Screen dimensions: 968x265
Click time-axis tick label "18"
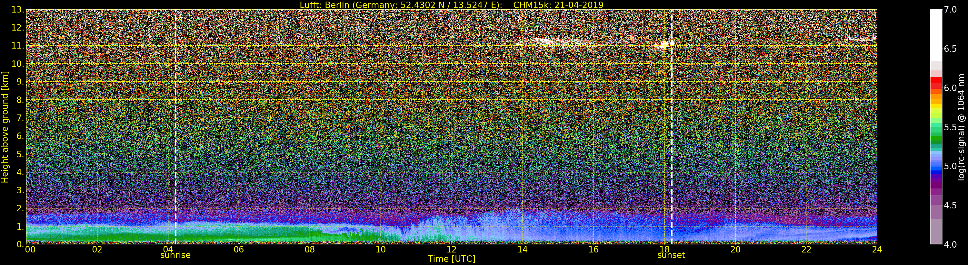(664, 250)
